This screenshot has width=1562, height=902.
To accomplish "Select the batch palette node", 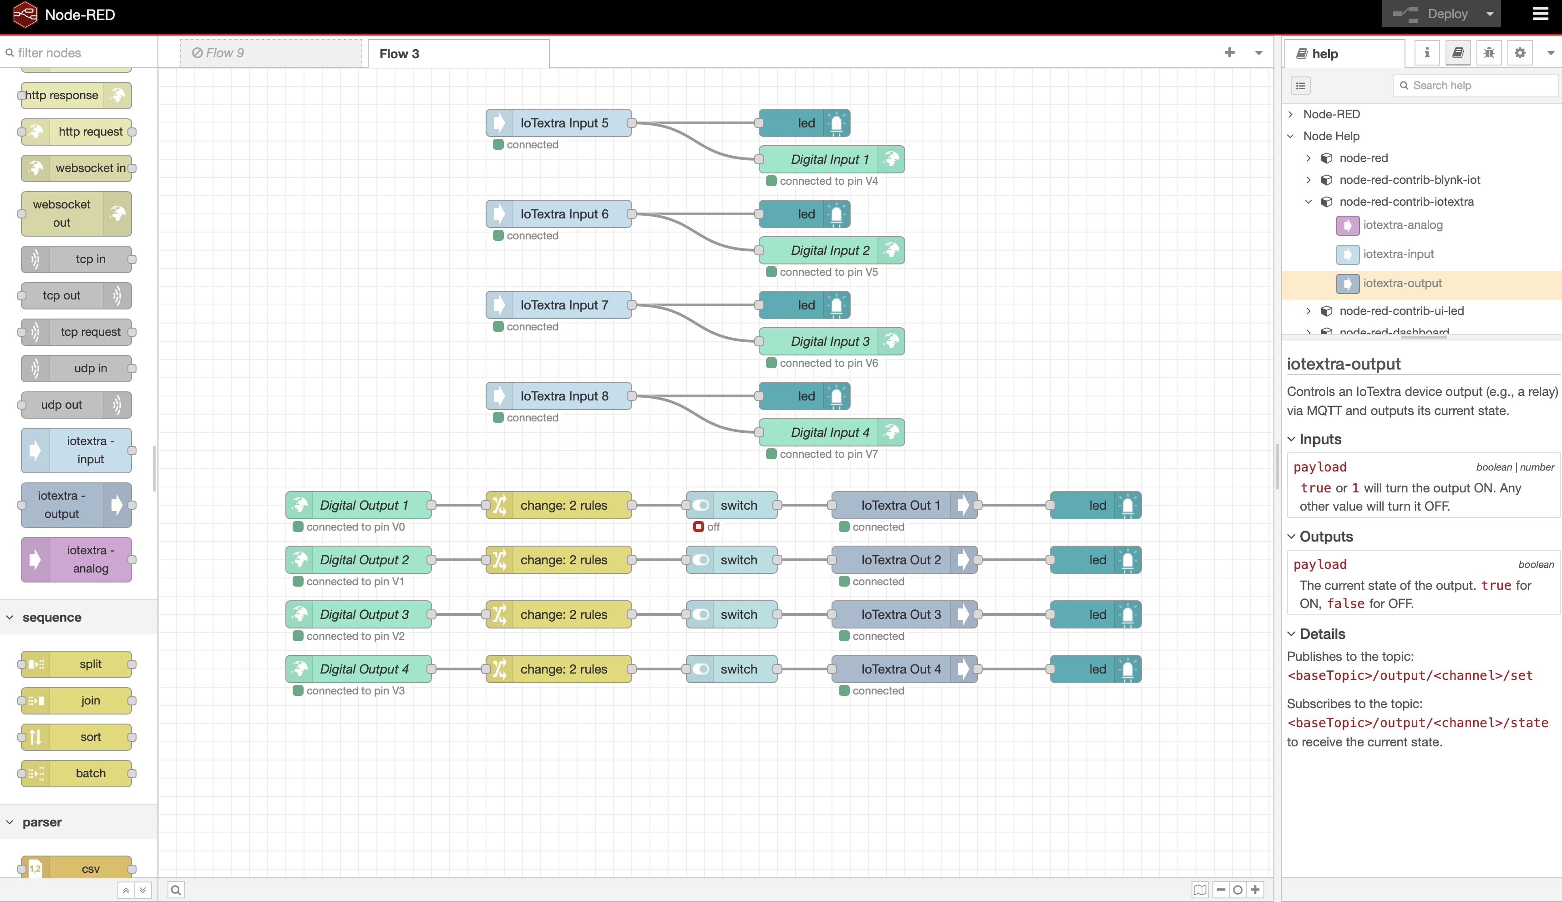I will (76, 773).
